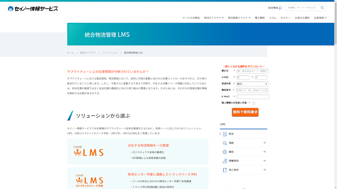The image size is (337, 189).
Task: Open the 都道府県 dropdown
Action: pyautogui.click(x=252, y=84)
